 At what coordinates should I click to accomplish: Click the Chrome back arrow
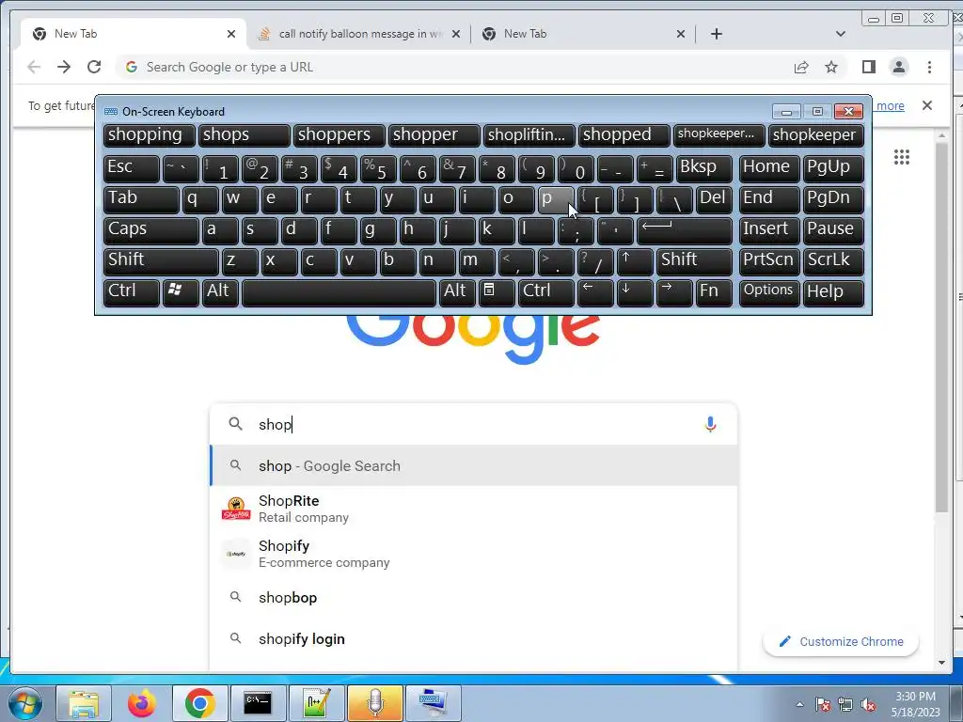pos(34,67)
